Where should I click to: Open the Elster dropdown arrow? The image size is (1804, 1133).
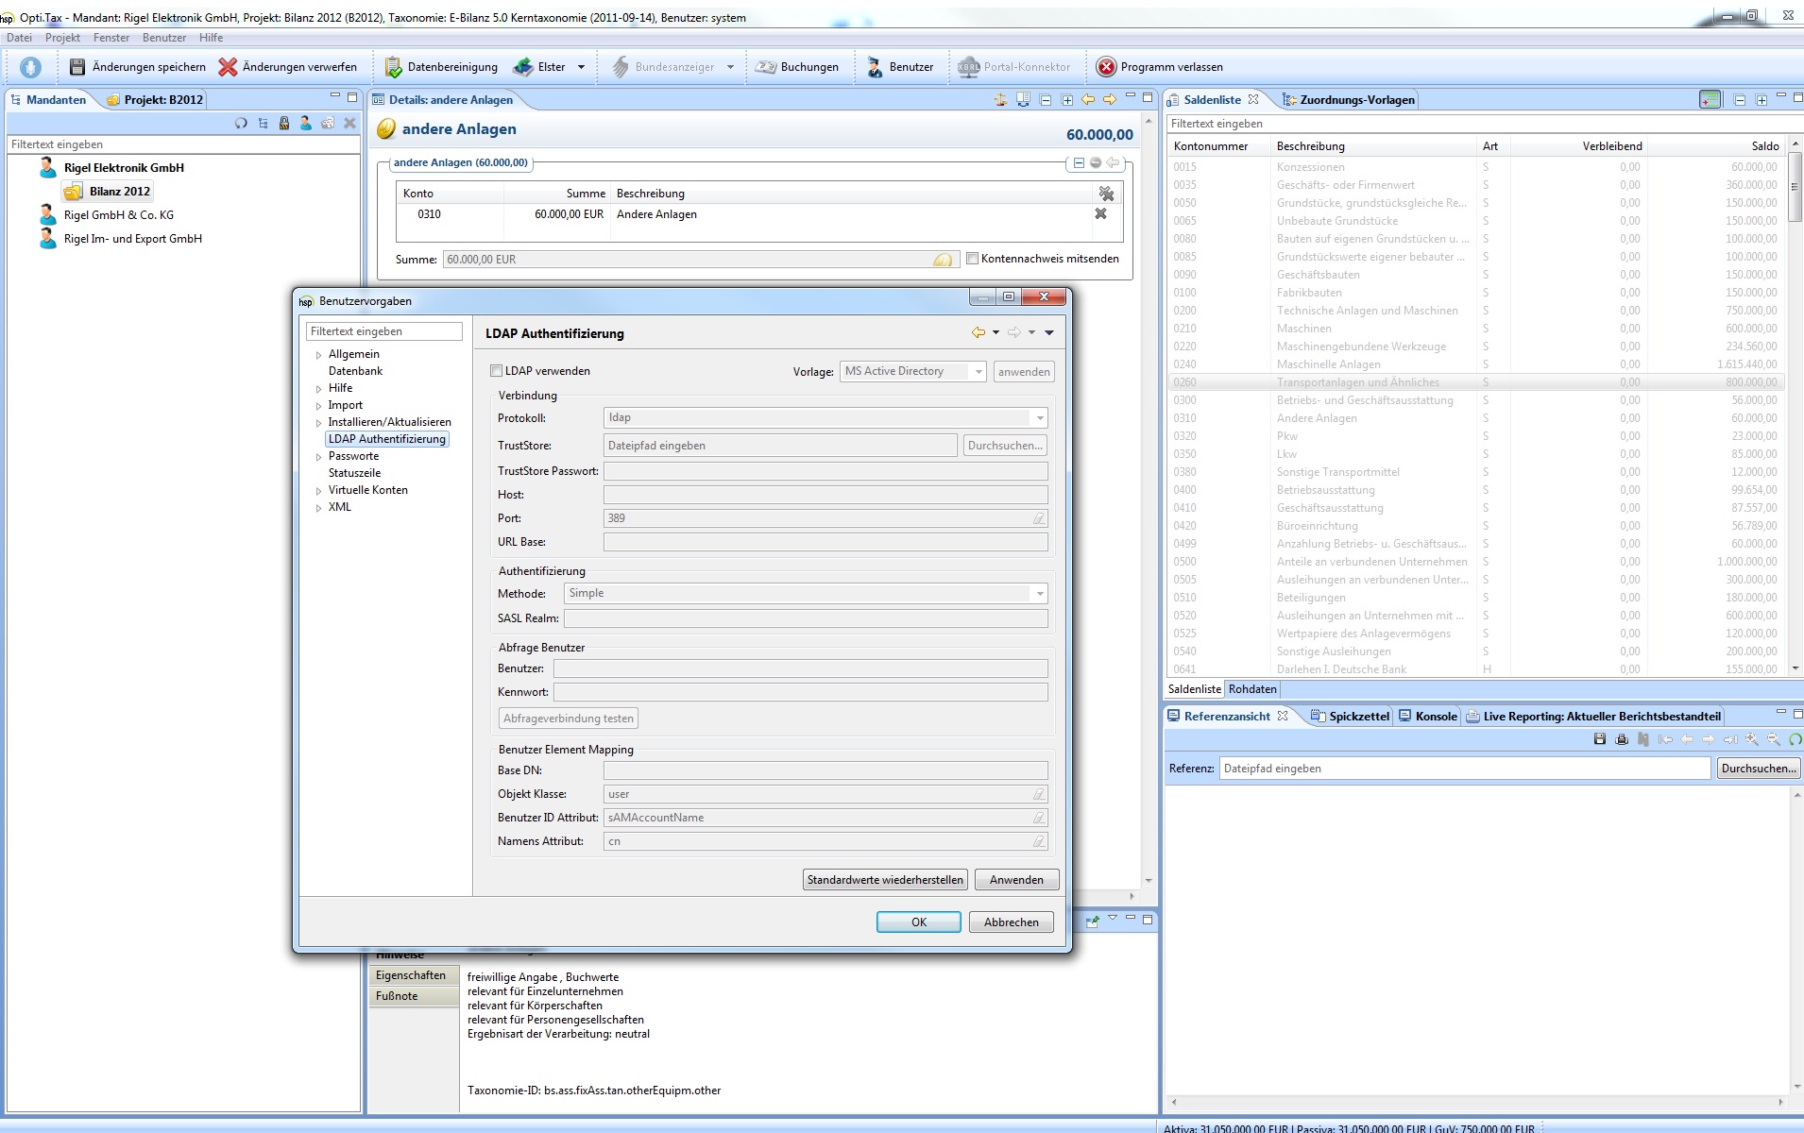click(x=581, y=67)
